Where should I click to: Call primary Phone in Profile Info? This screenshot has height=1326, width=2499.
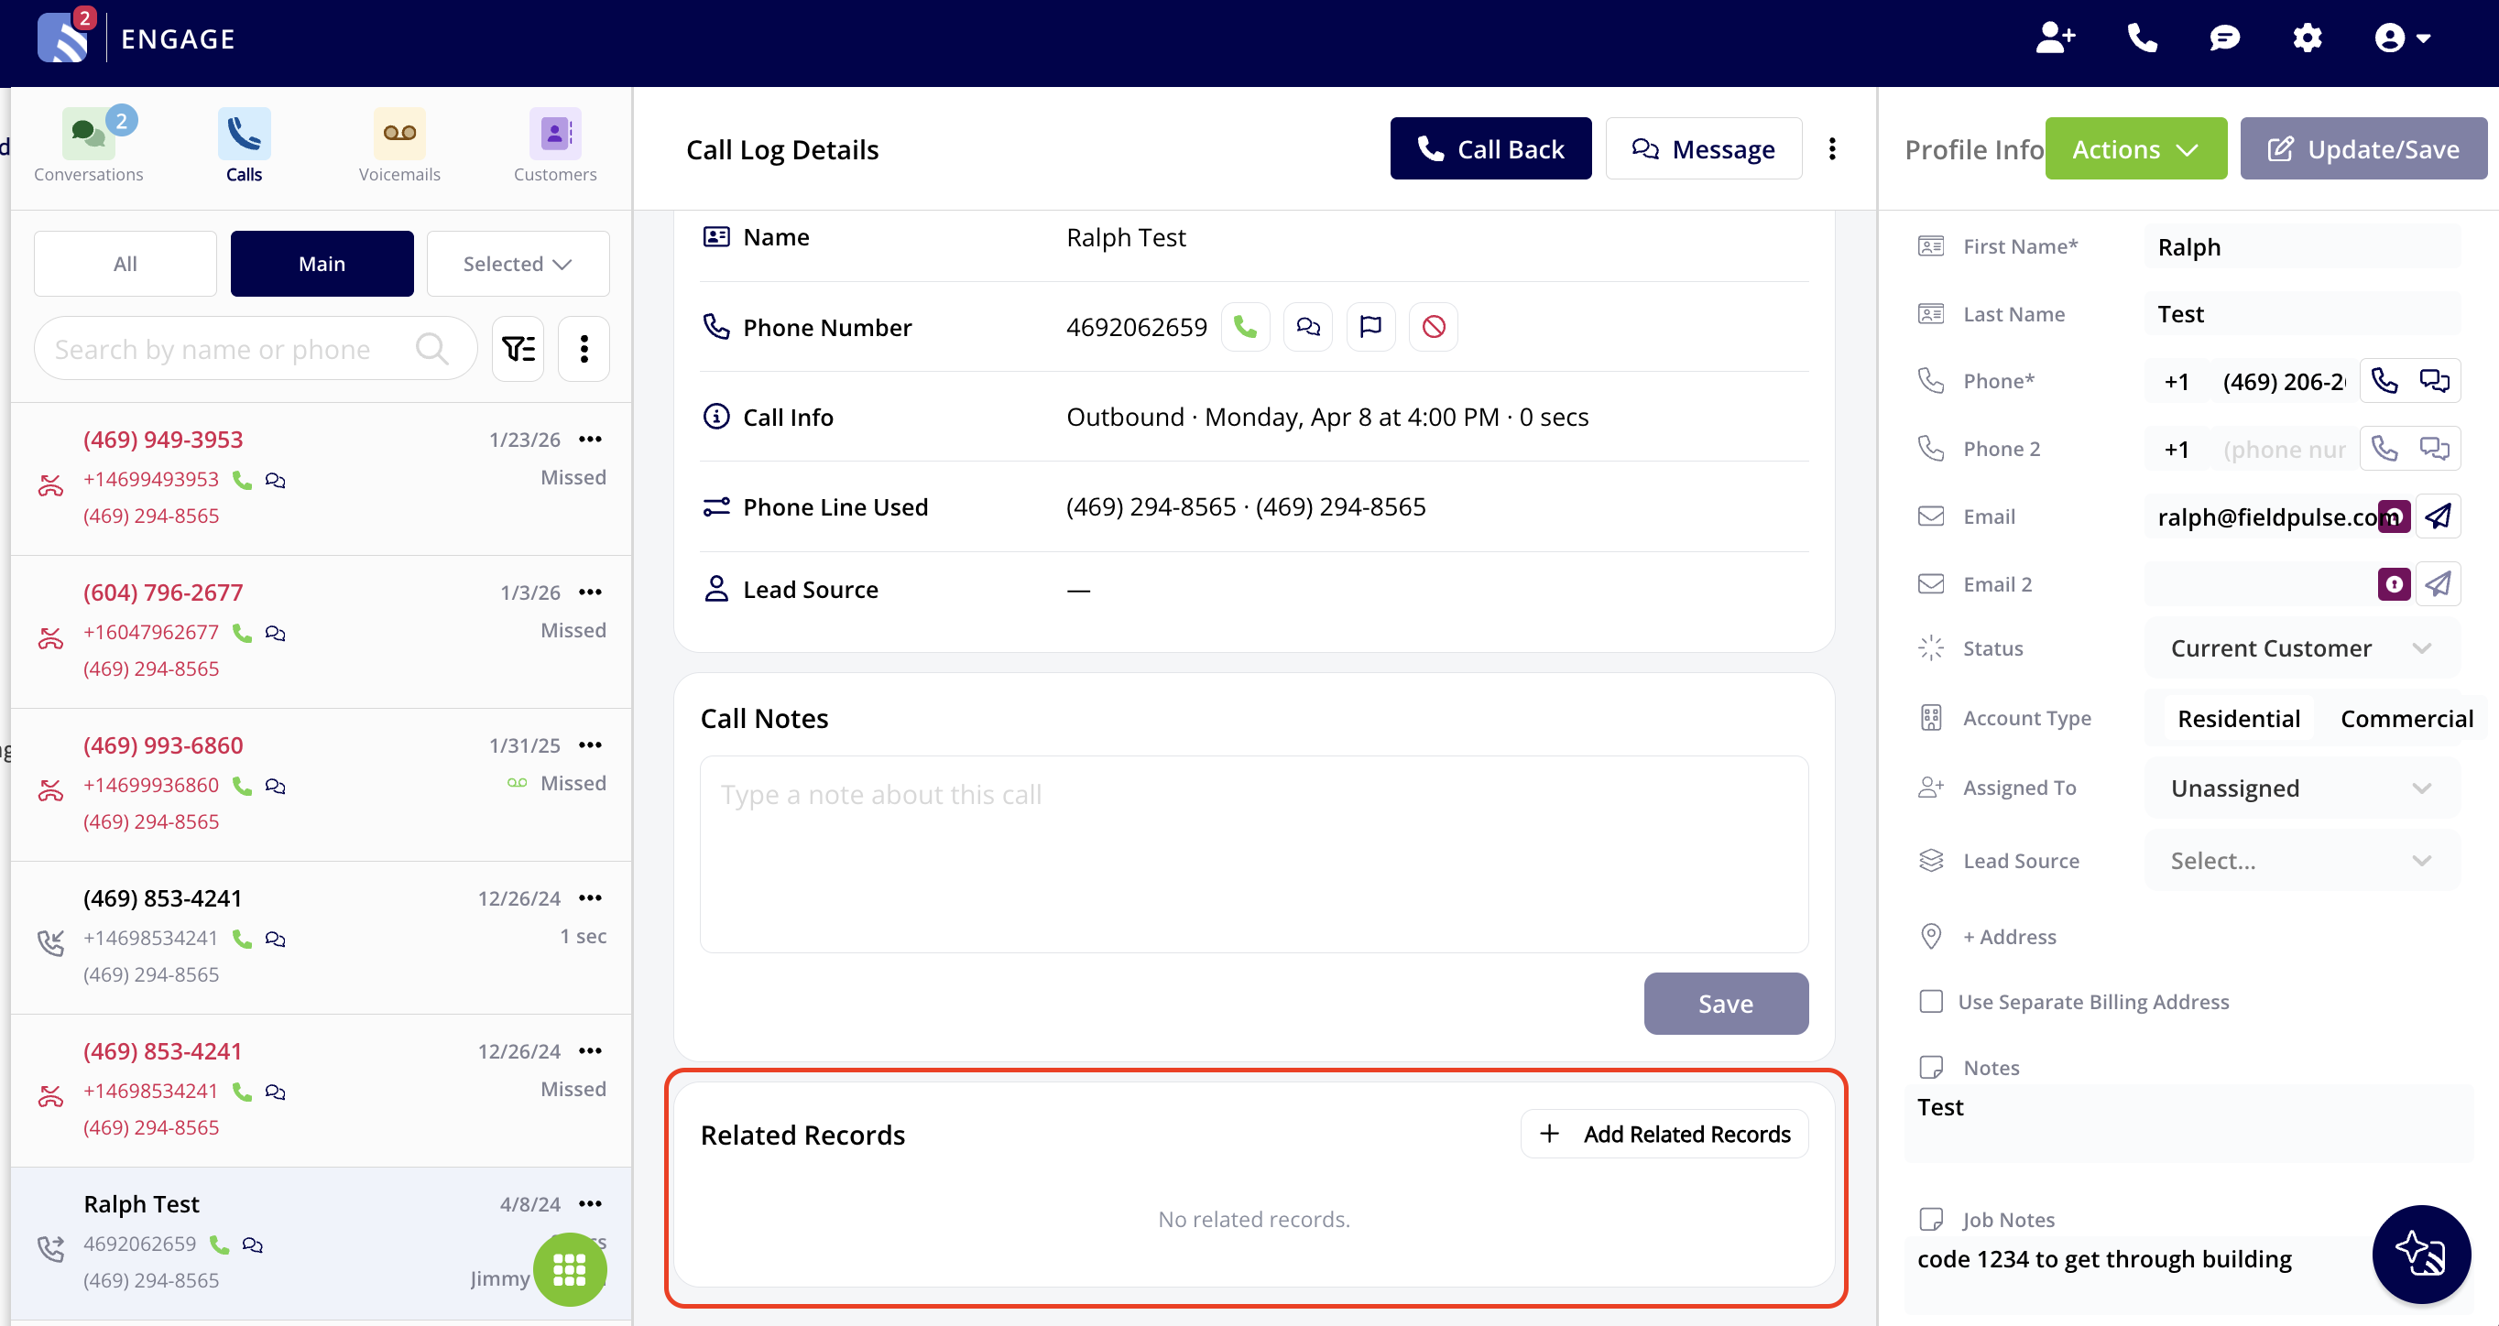2384,380
